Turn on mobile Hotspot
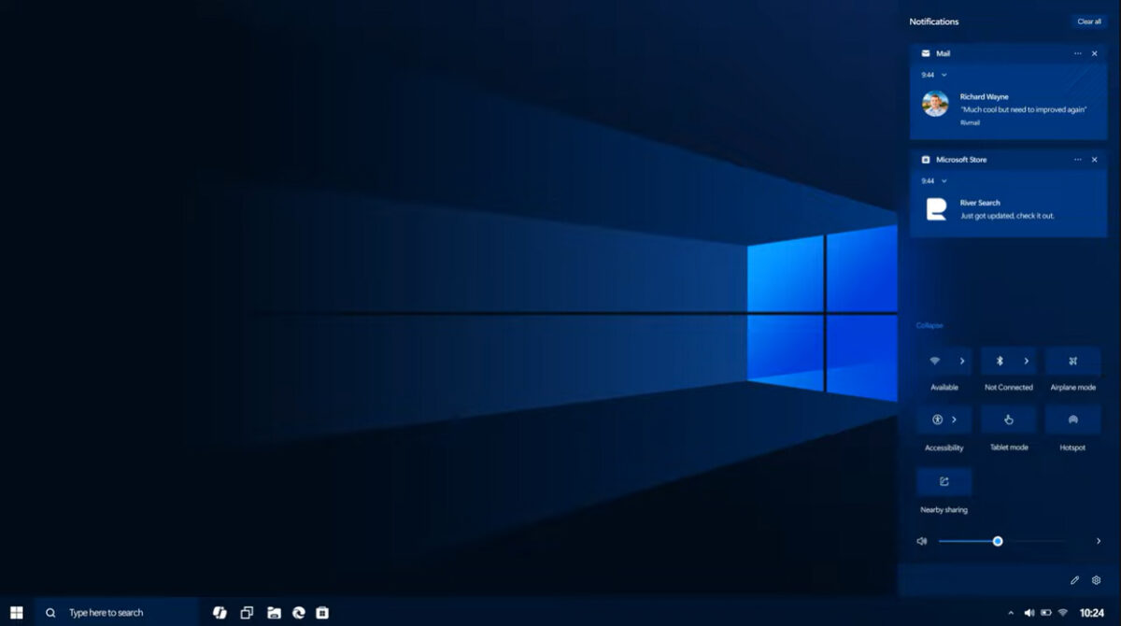 1072,420
